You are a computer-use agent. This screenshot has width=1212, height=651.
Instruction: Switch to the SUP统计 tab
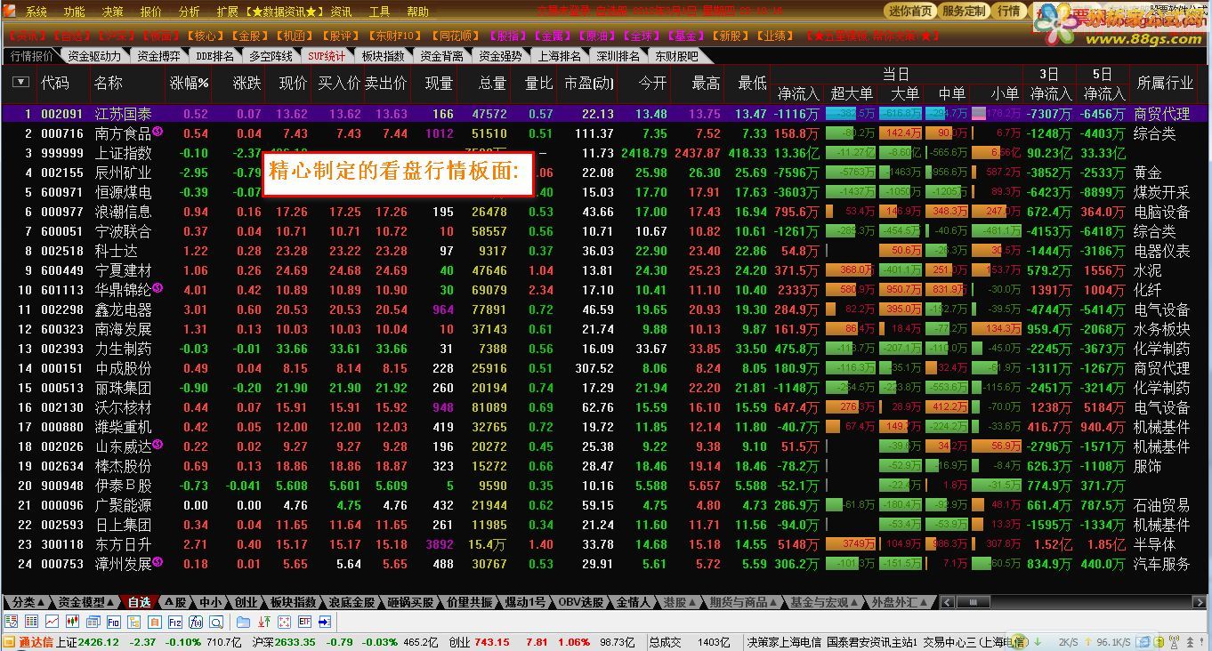click(327, 56)
